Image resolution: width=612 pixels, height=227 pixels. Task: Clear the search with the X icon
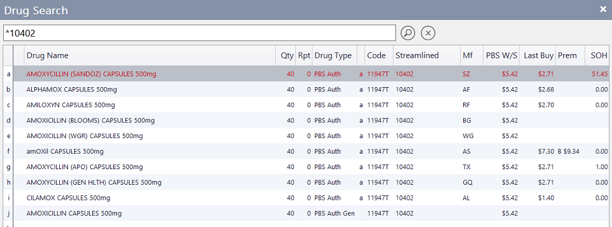pyautogui.click(x=428, y=33)
